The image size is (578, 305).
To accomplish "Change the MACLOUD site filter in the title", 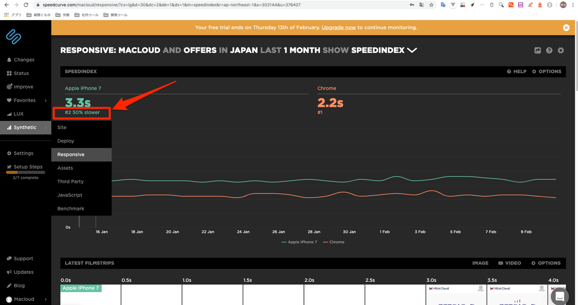I will [x=139, y=50].
